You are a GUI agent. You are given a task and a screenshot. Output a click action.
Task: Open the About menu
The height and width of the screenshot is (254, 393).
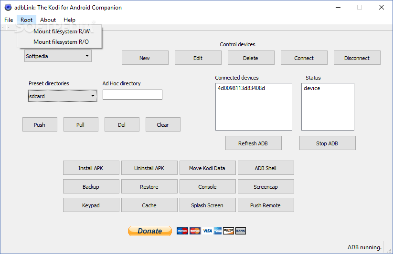pyautogui.click(x=48, y=20)
